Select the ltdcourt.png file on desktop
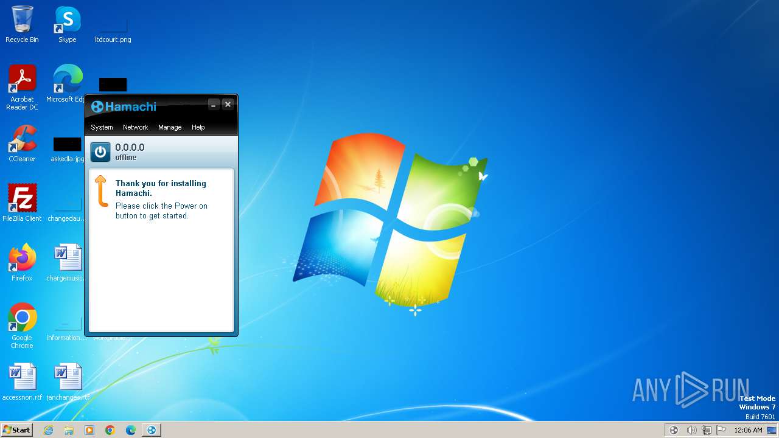The image size is (779, 438). tap(113, 30)
